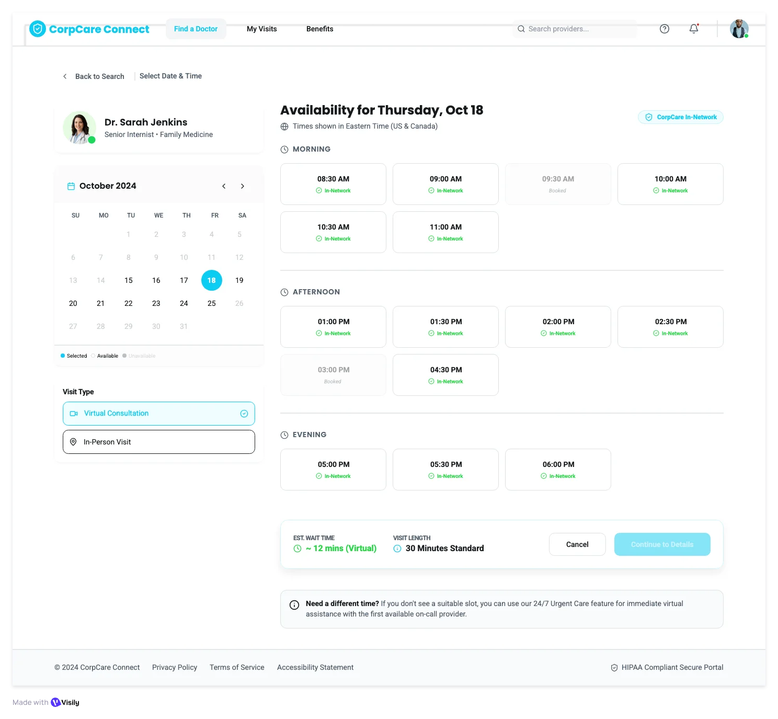Select the 09:00 AM morning slot
This screenshot has width=778, height=719.
(445, 184)
